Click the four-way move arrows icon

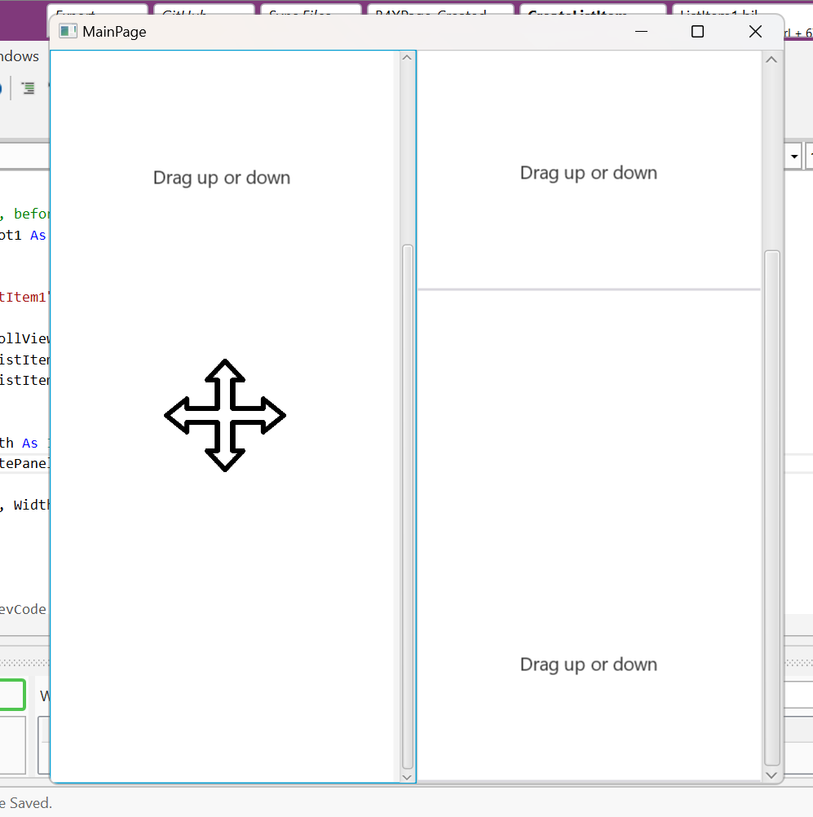coord(224,415)
